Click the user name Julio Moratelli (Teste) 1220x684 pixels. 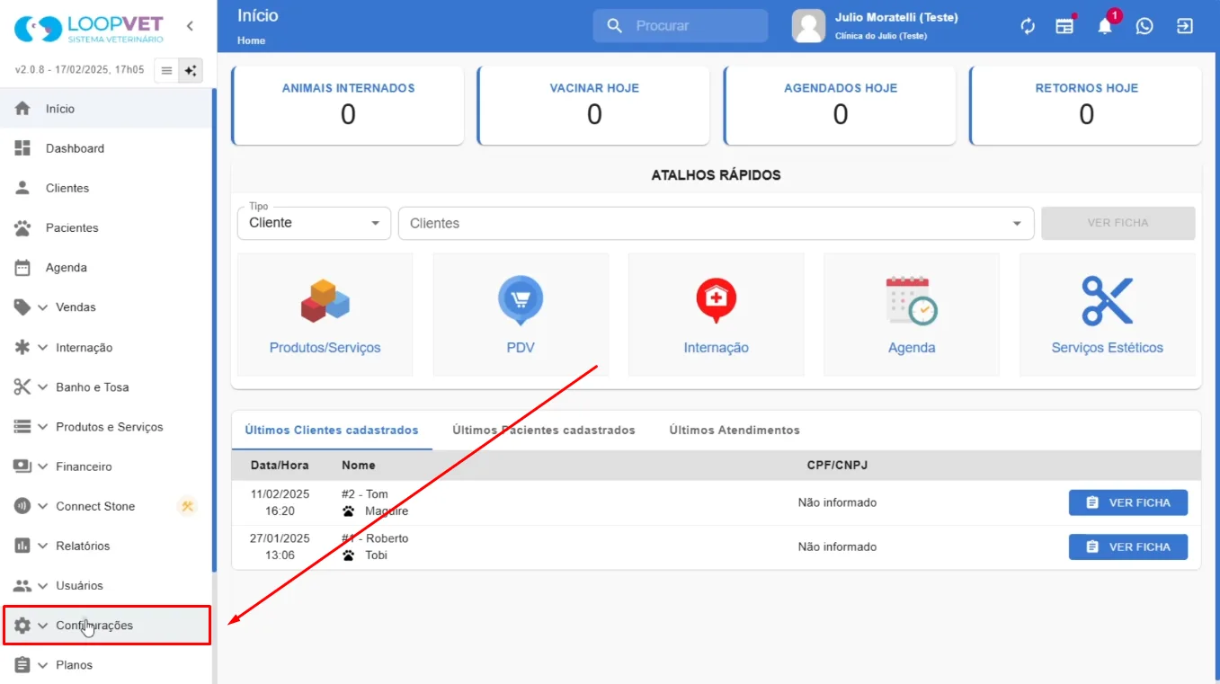[896, 18]
